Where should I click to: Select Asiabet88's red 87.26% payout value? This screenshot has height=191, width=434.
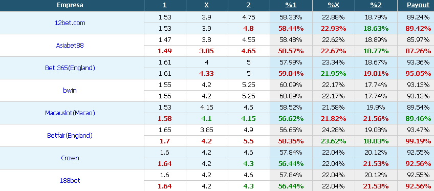click(x=418, y=51)
